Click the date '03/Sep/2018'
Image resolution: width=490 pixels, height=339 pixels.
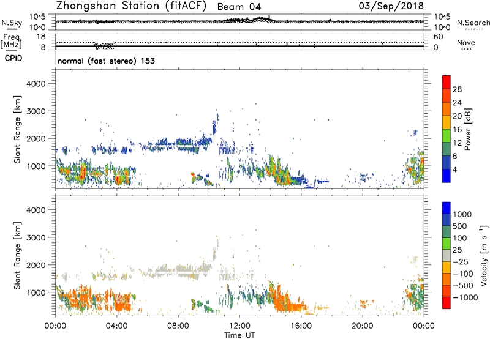(x=391, y=6)
